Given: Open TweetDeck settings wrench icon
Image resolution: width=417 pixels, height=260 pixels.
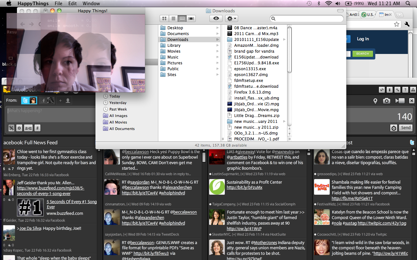Looking at the screenshot, I should [x=397, y=90].
